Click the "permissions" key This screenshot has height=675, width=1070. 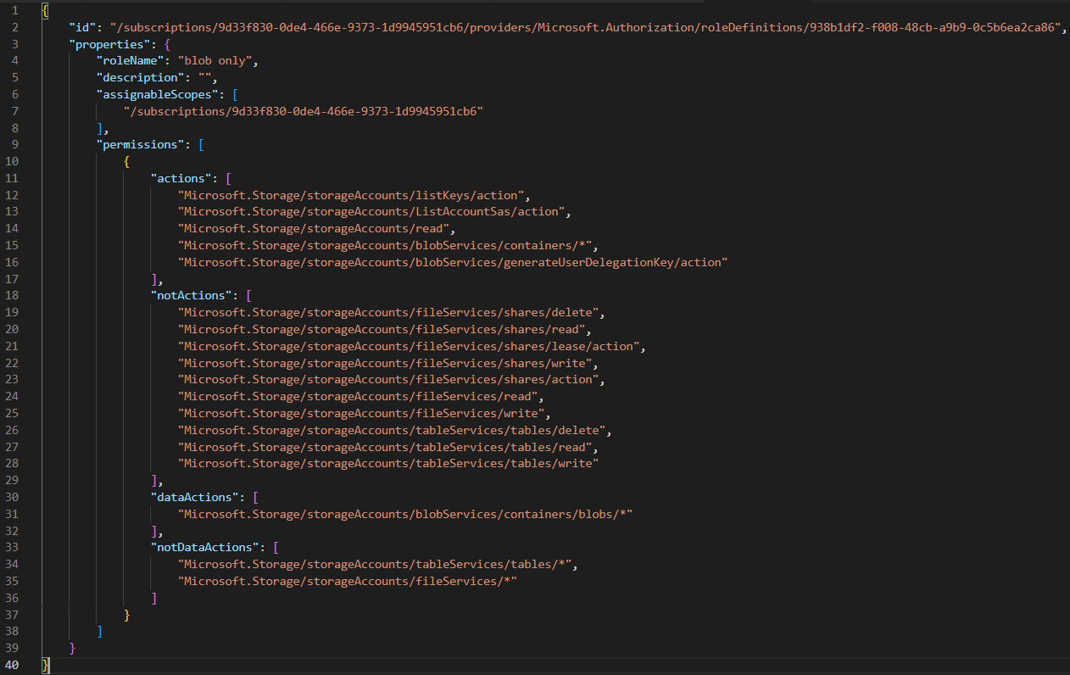tap(141, 145)
